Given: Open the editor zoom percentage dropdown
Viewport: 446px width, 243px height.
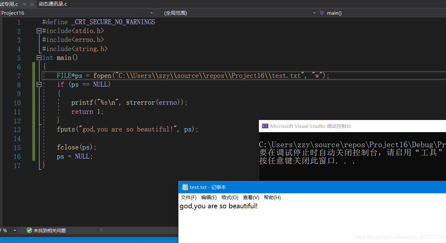Looking at the screenshot, I should (x=15, y=231).
